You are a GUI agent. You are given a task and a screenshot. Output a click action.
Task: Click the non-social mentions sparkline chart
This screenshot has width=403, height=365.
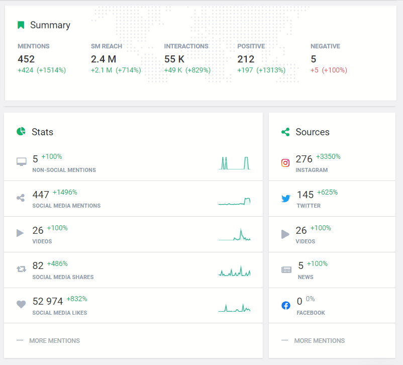234,163
